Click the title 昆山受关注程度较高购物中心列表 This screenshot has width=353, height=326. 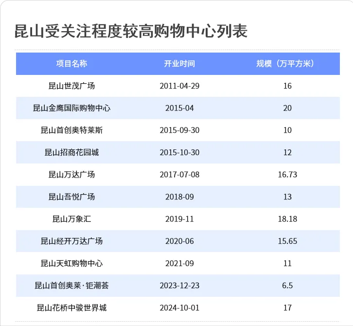(131, 31)
